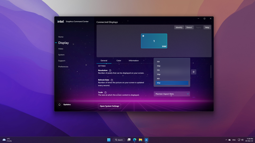Switch to the General tab
This screenshot has height=143, width=255.
click(x=104, y=61)
